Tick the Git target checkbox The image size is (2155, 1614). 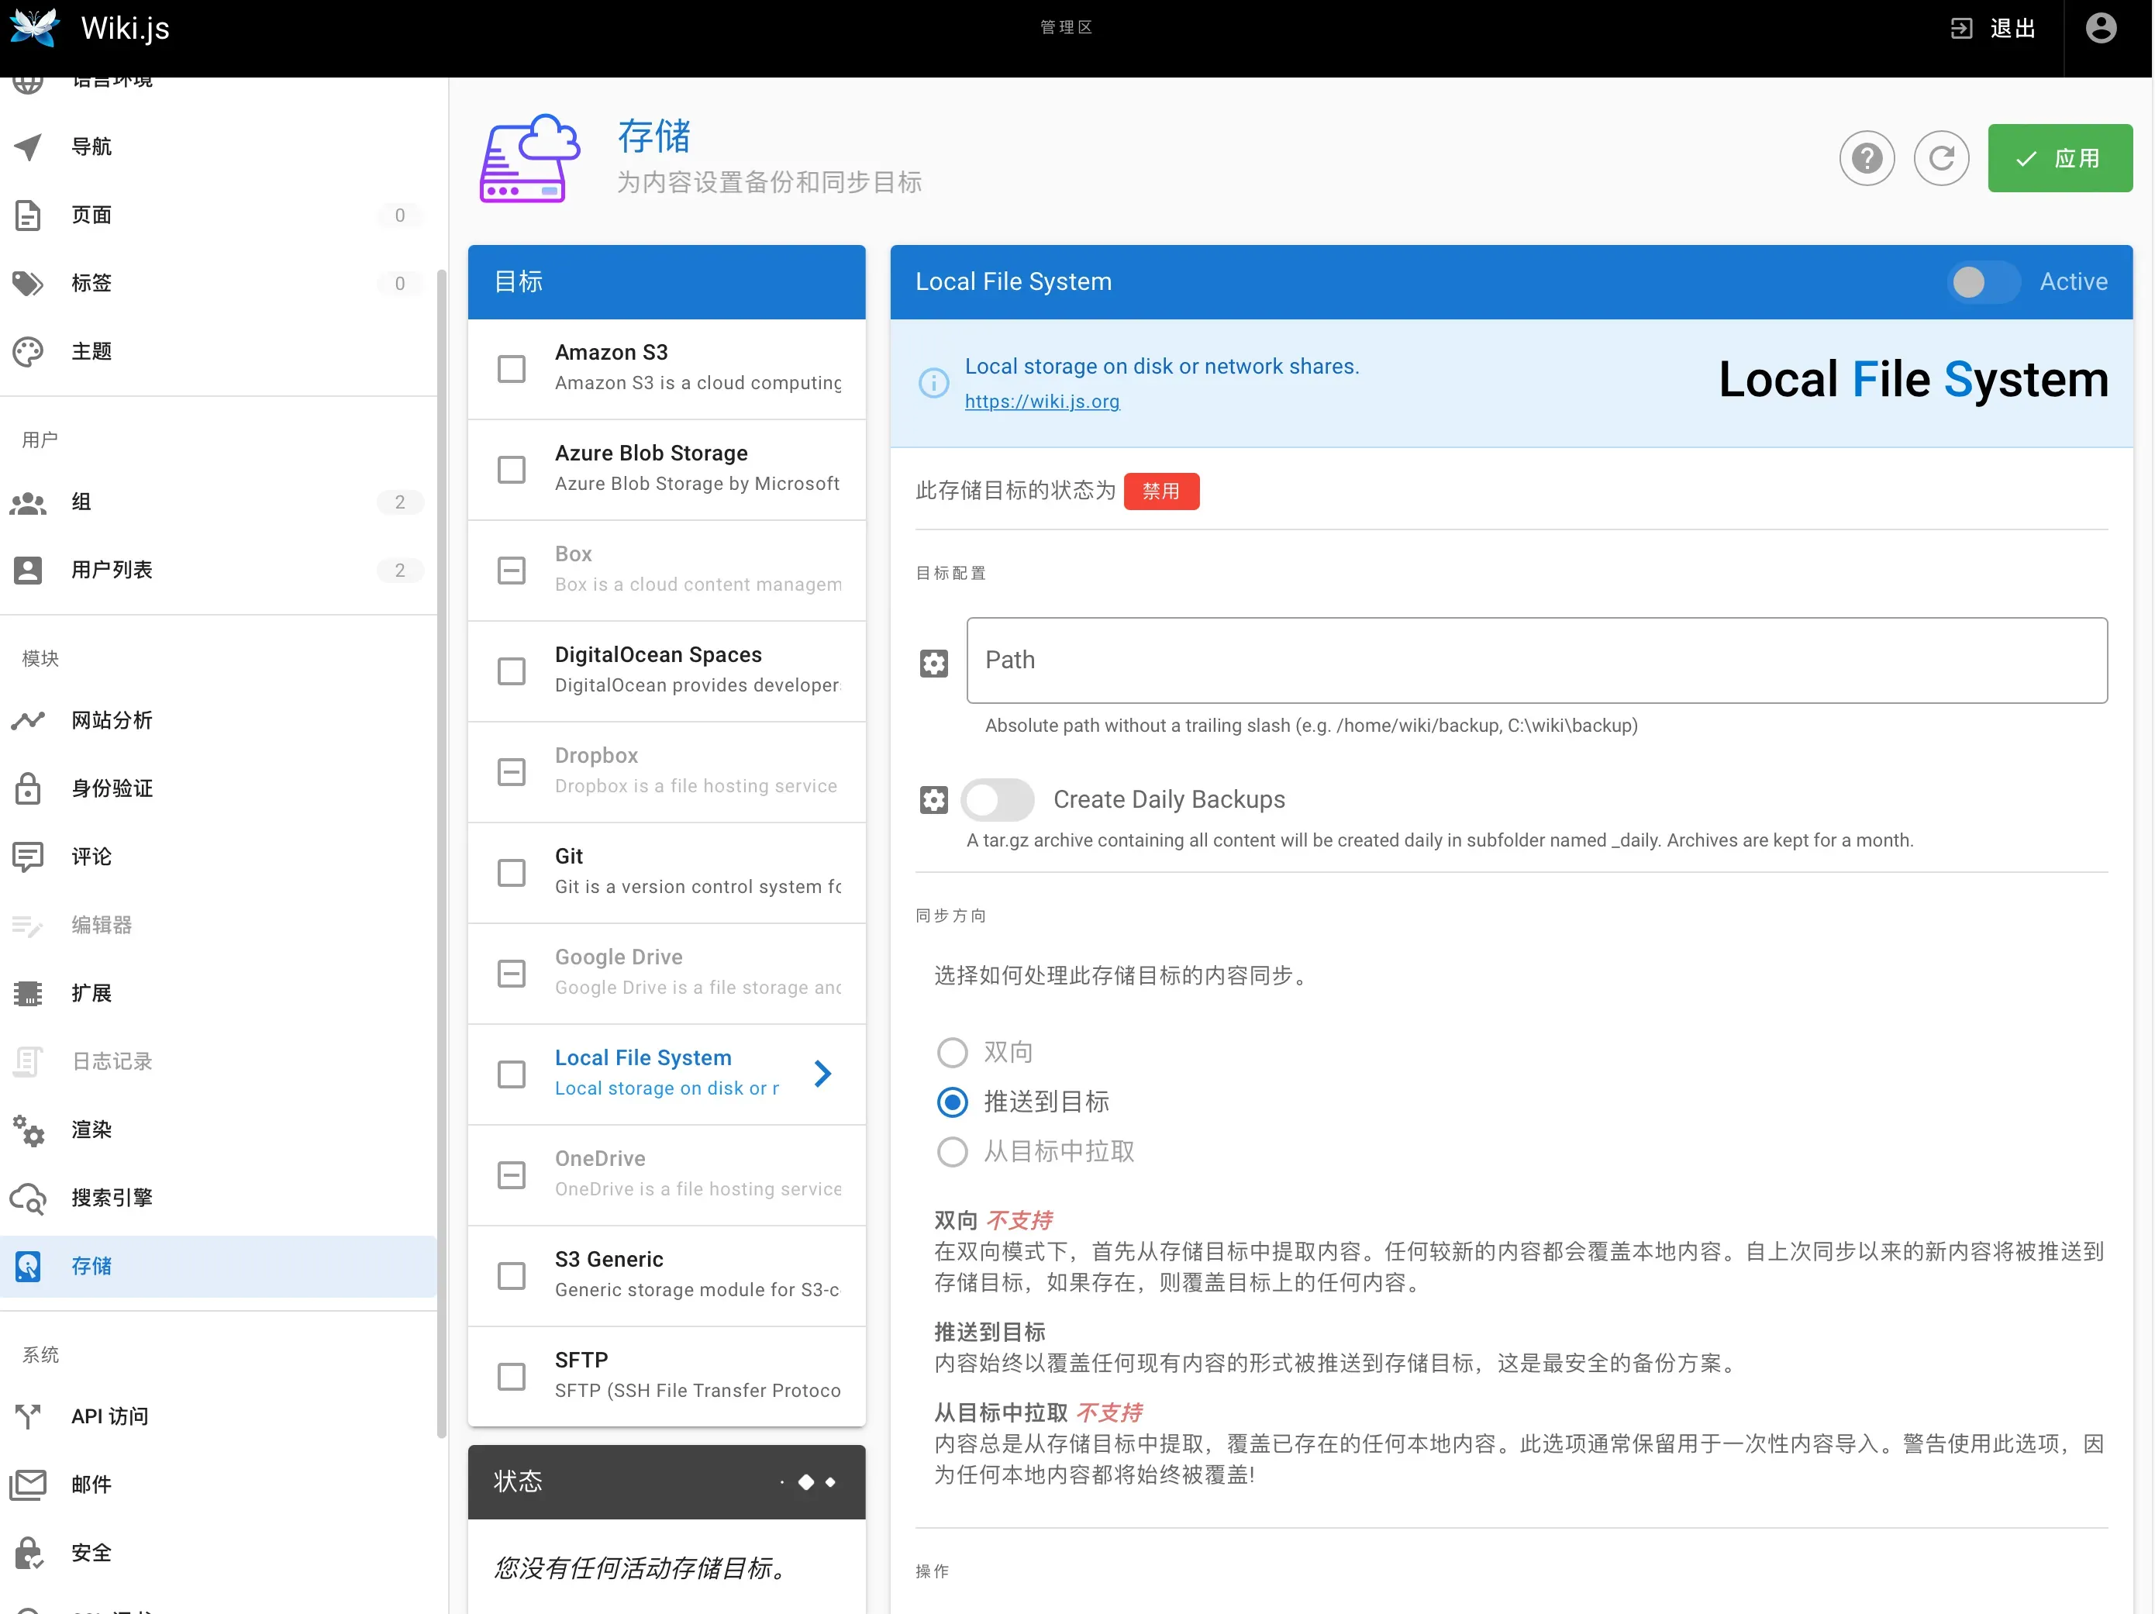(512, 873)
